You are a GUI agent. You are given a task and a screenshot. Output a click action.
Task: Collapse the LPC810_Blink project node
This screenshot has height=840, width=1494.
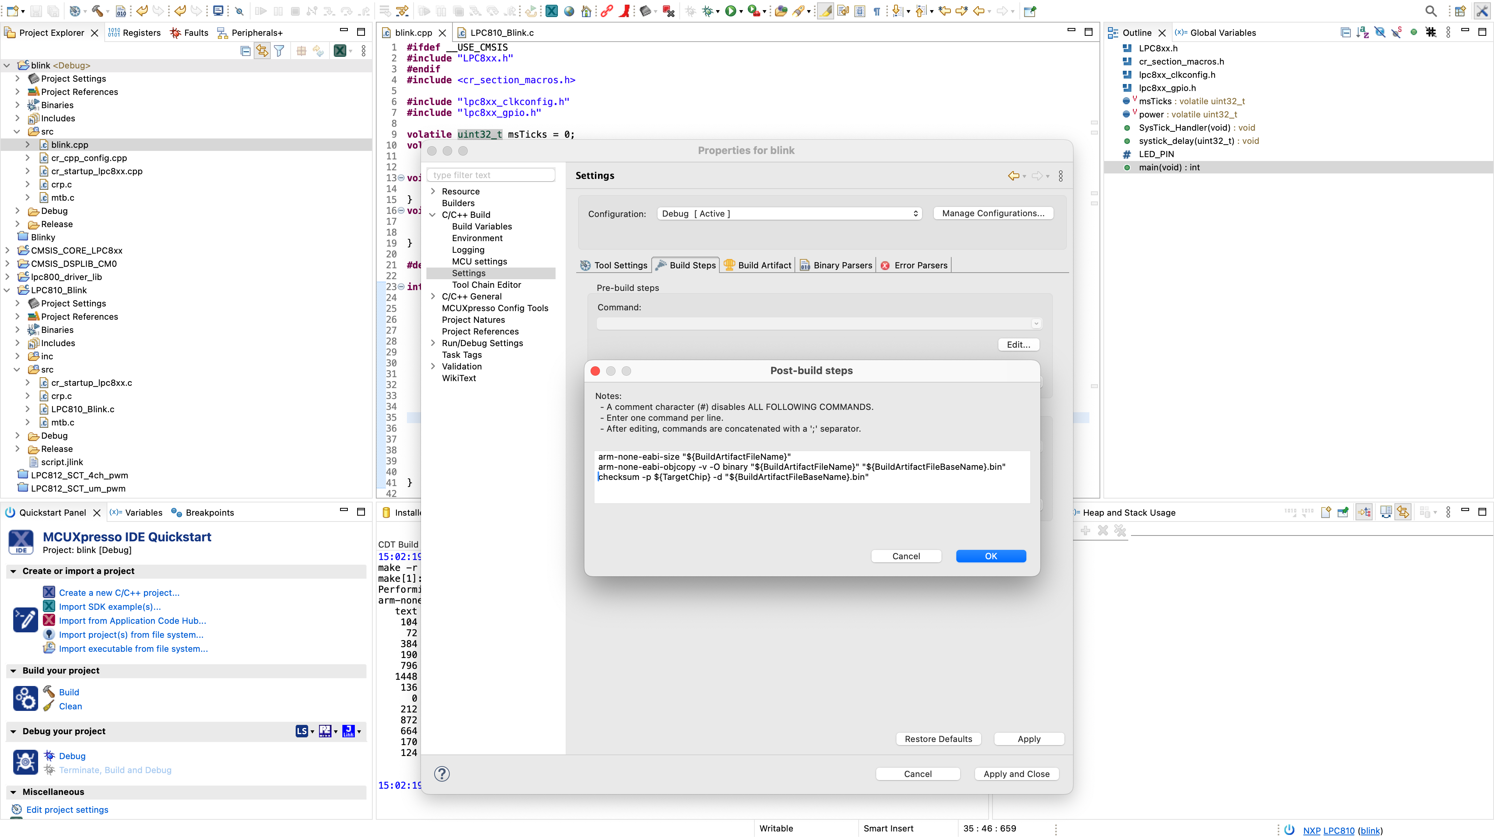click(7, 290)
